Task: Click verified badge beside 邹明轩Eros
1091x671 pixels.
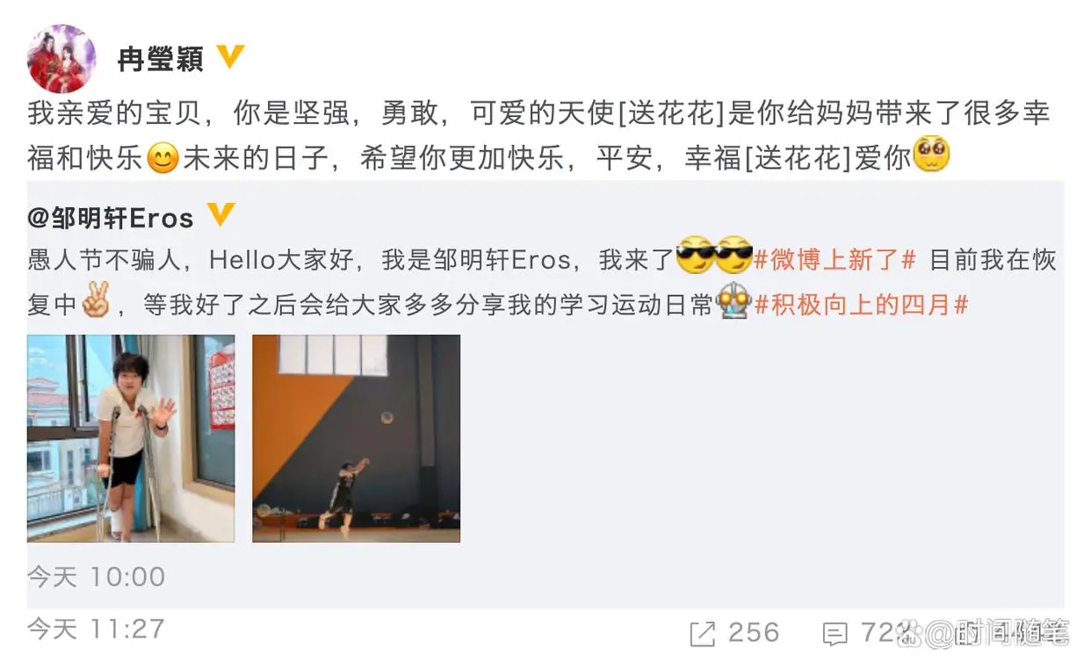Action: (220, 215)
